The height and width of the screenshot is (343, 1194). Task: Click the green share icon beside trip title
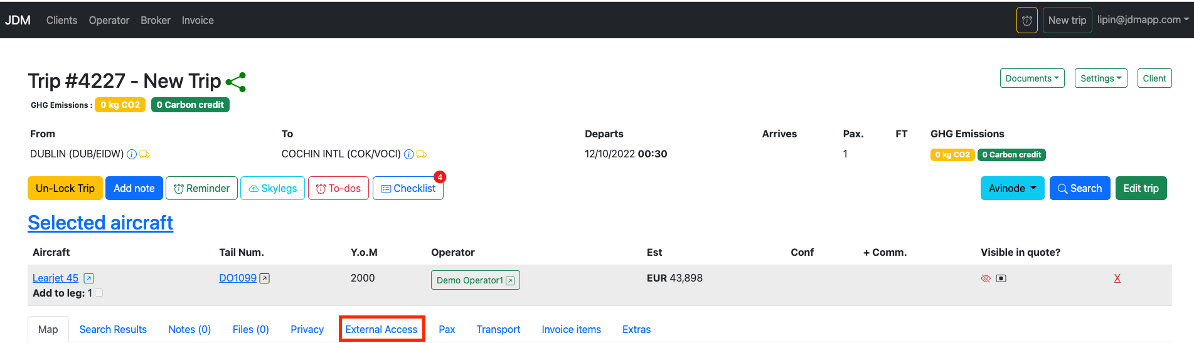[236, 82]
